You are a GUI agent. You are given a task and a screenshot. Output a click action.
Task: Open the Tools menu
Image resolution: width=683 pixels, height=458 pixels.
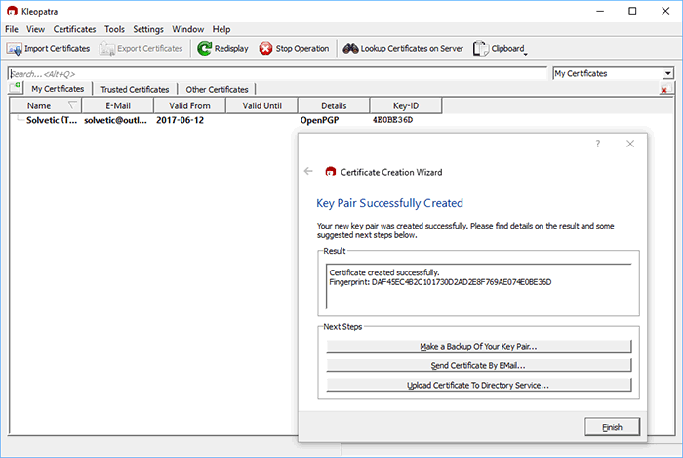click(114, 29)
